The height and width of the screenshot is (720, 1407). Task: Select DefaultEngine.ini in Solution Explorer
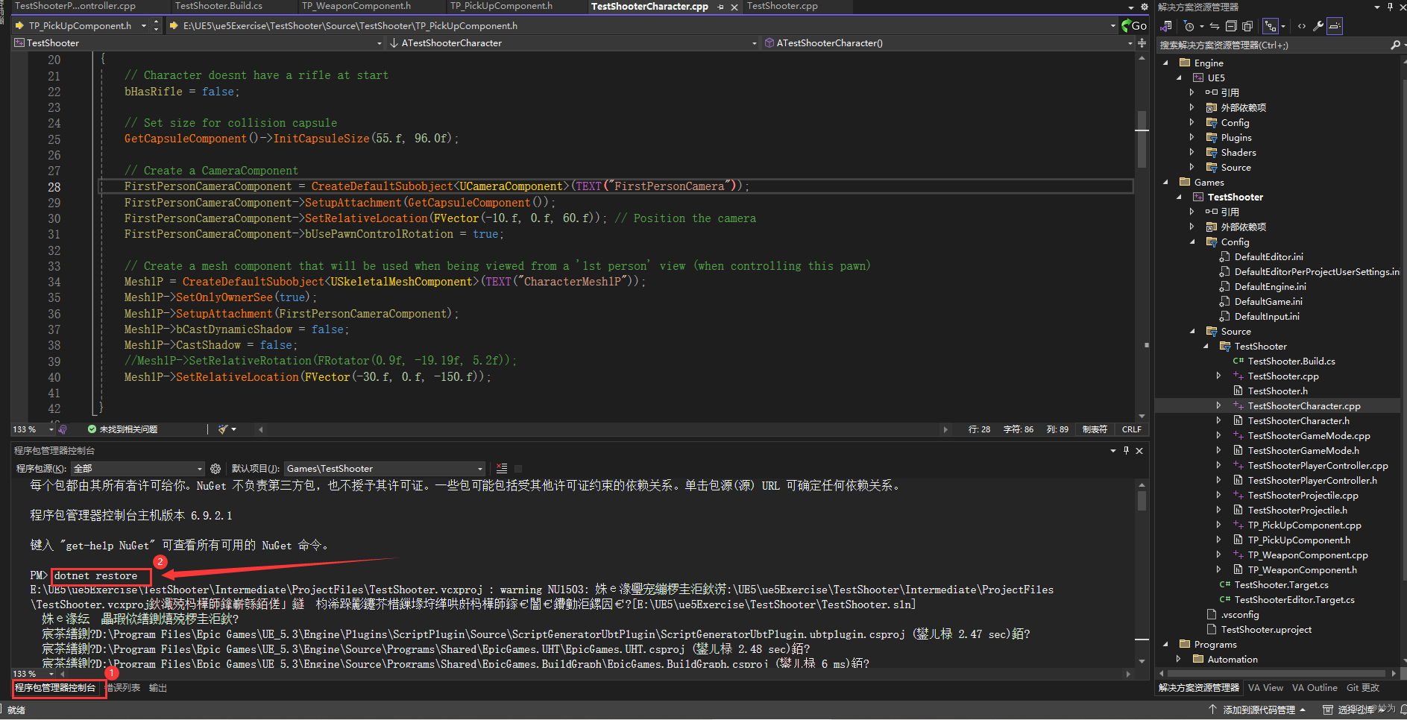[x=1270, y=287]
